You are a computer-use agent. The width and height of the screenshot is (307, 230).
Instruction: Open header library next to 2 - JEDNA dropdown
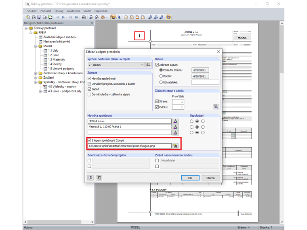pos(148,65)
